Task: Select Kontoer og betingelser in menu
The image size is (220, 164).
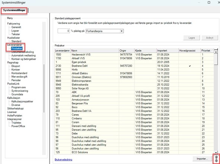Action: tap(23, 59)
